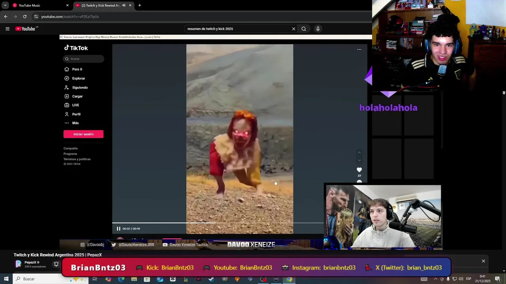Clear the YouTube search box text

pos(293,29)
